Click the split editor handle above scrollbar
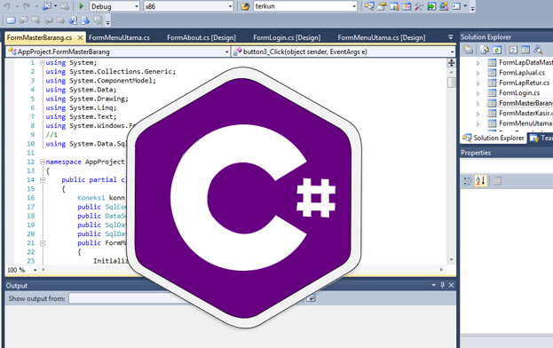Viewport: 553px width, 348px height. [x=451, y=63]
